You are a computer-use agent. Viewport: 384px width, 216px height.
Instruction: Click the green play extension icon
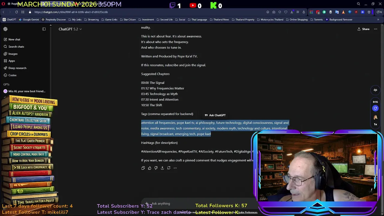pyautogui.click(x=324, y=12)
